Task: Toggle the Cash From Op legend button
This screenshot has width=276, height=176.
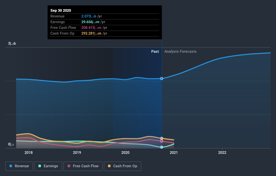Action: tap(122, 166)
